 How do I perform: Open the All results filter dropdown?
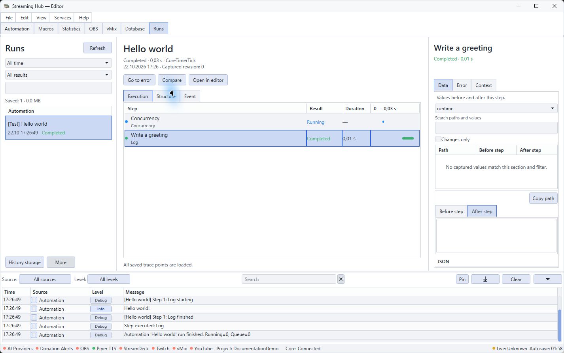[59, 75]
